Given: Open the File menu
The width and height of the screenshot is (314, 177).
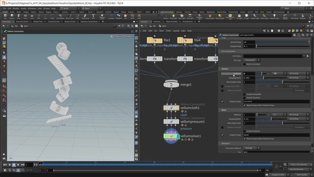Looking at the screenshot, I should pos(4,8).
